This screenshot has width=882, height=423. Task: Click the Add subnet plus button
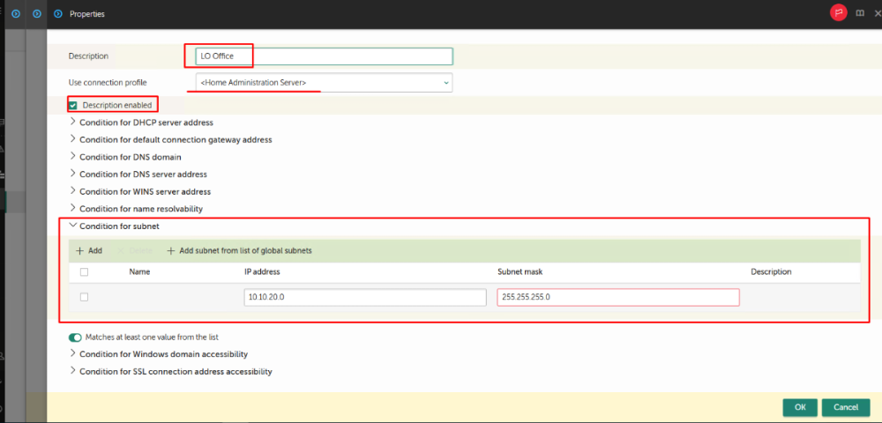click(89, 250)
